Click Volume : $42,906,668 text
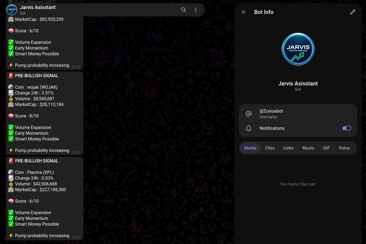This screenshot has height=244, width=366. point(36,184)
